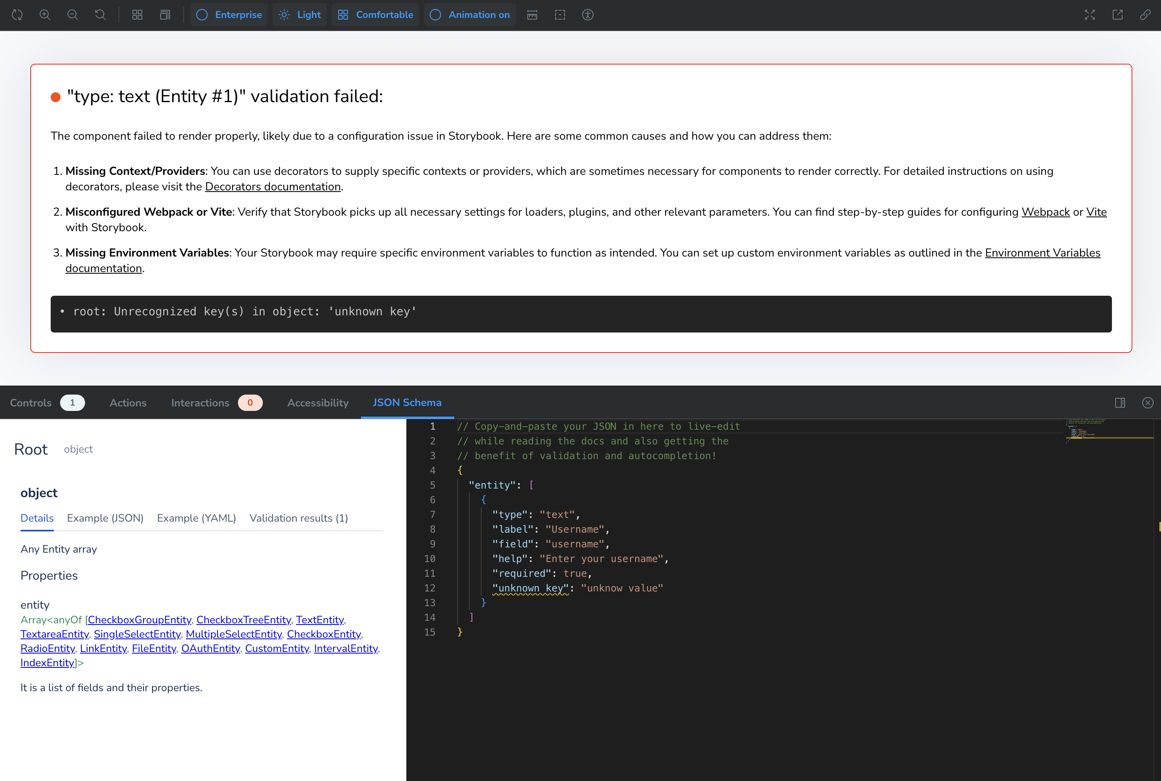Open the story in a new tab
The width and height of the screenshot is (1161, 781).
tap(1118, 15)
